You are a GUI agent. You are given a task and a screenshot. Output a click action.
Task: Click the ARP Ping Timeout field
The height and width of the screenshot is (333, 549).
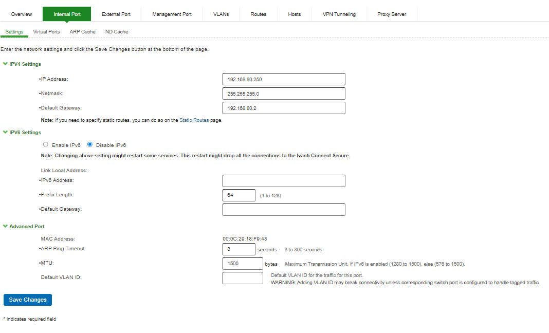[x=239, y=249]
